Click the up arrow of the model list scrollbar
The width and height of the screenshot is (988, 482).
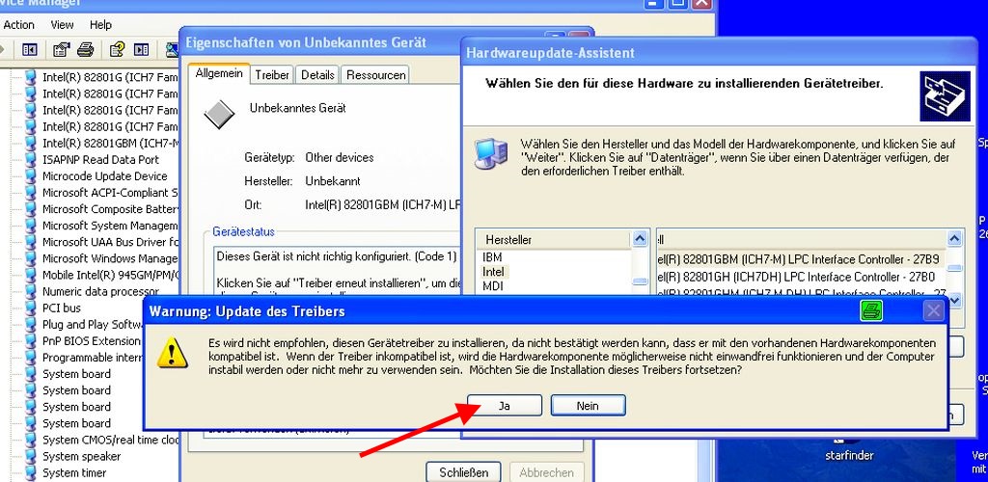tap(954, 238)
